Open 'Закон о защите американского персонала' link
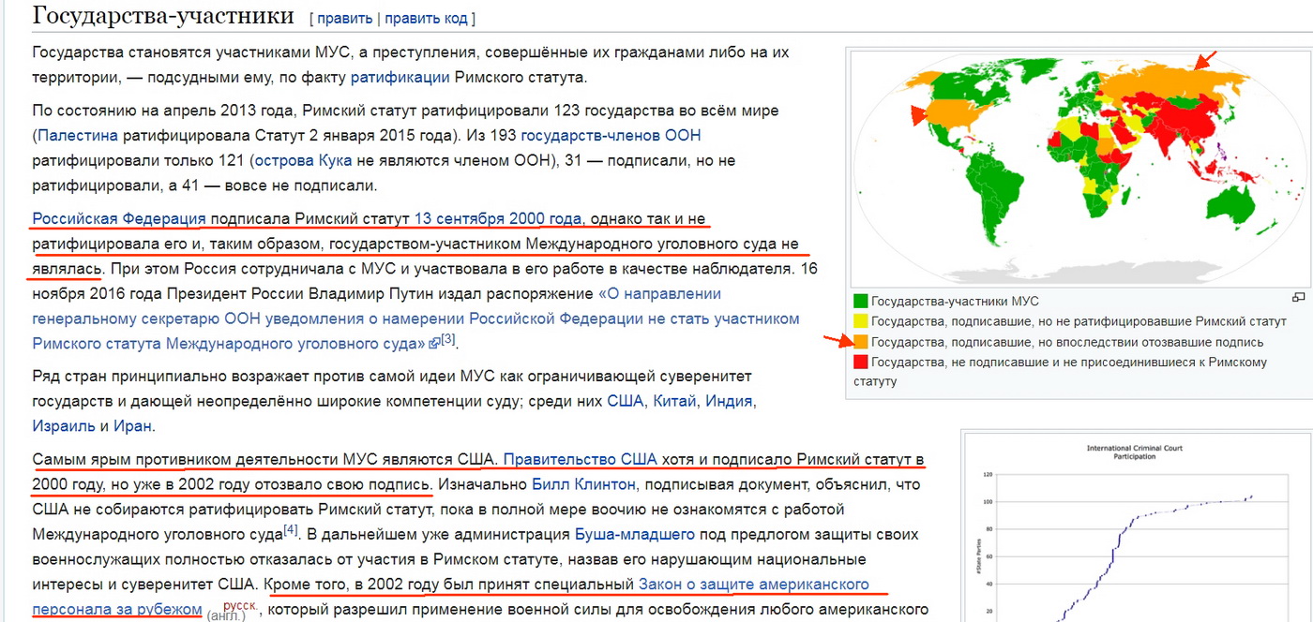 tap(450, 597)
